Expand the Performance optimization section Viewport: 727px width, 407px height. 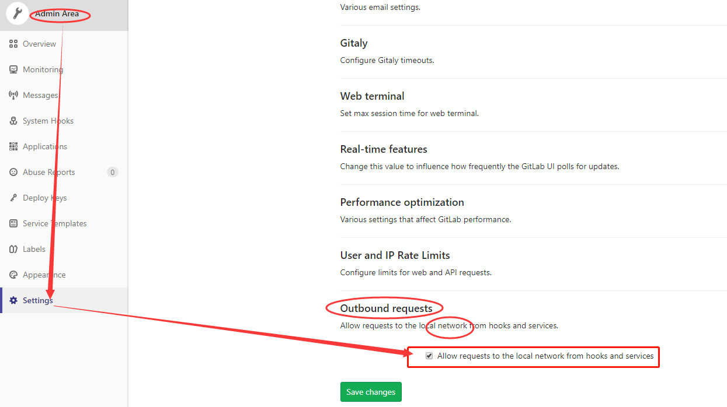click(x=402, y=202)
